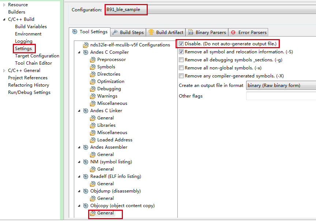Switch to the Tool Settings tab
The width and height of the screenshot is (316, 221).
click(x=90, y=32)
